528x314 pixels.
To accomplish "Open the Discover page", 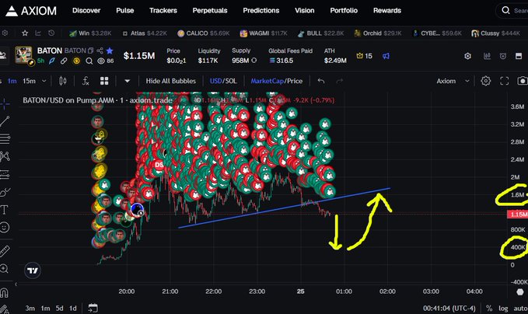I will [x=86, y=10].
